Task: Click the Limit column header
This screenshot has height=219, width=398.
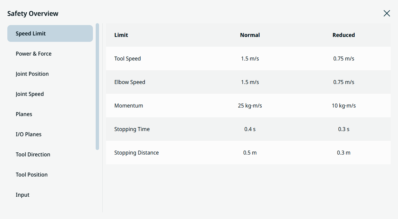Action: click(121, 35)
